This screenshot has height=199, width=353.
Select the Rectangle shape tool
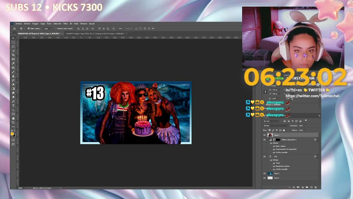[13, 114]
